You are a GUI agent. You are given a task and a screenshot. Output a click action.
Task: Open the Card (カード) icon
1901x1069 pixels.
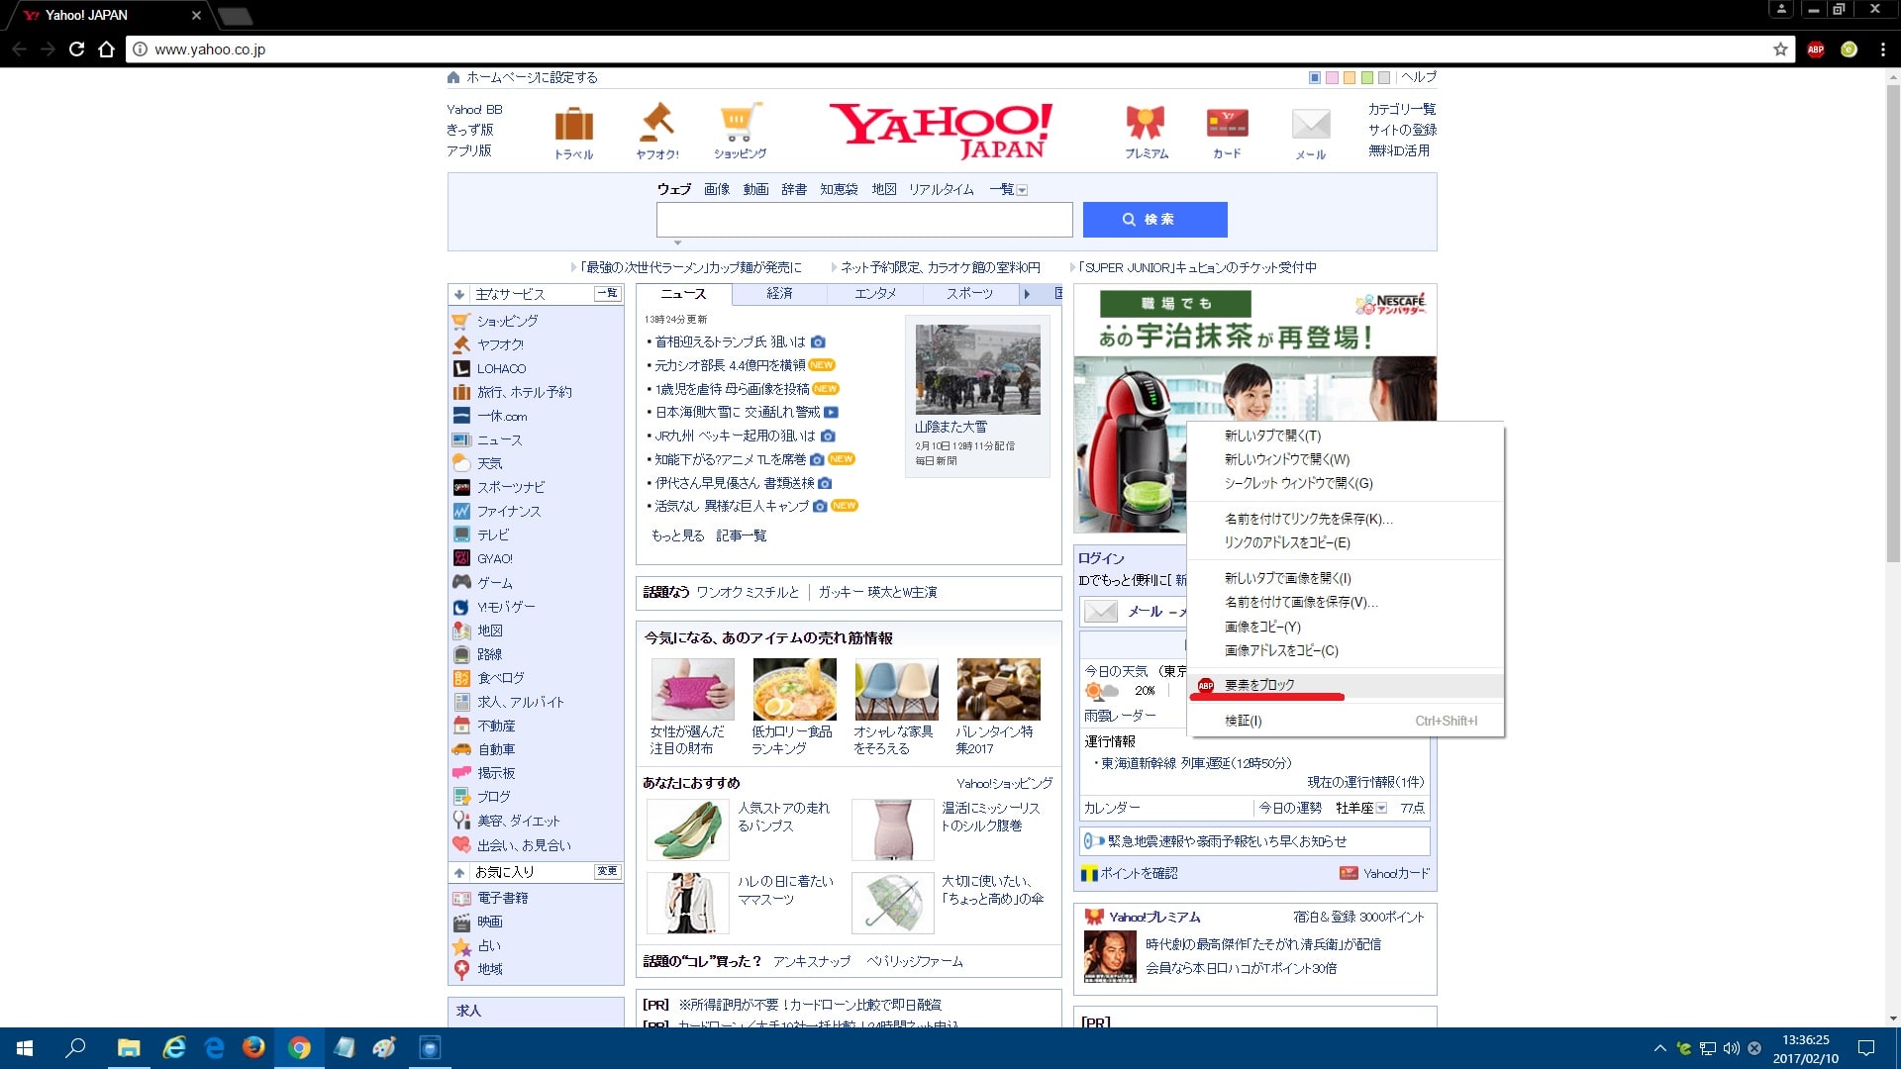(x=1227, y=123)
